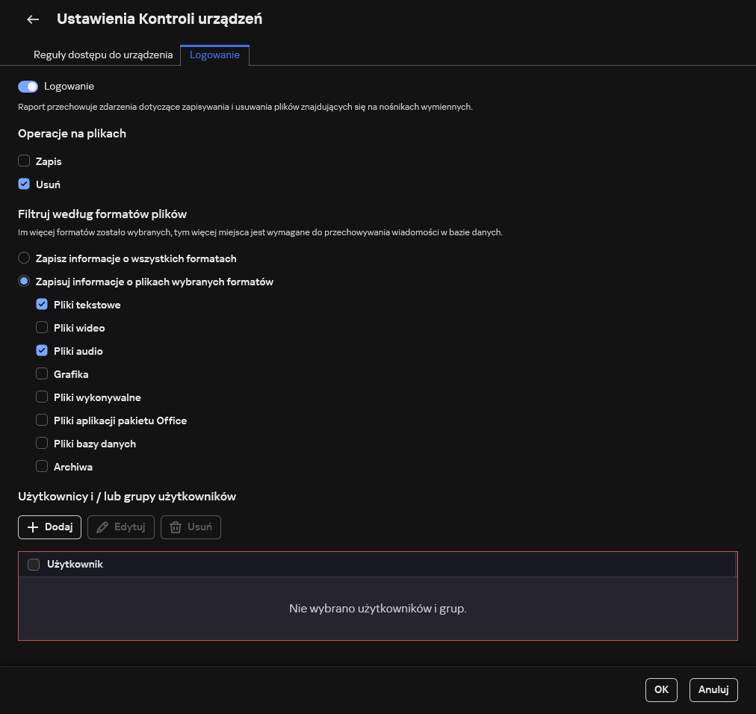
Task: Click the plus icon on Dodaj
Action: [32, 527]
